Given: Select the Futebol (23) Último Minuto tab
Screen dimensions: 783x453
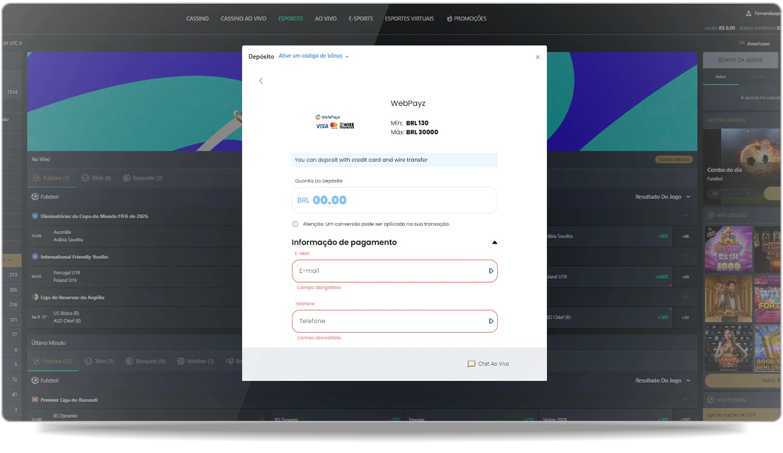Looking at the screenshot, I should click(x=53, y=362).
